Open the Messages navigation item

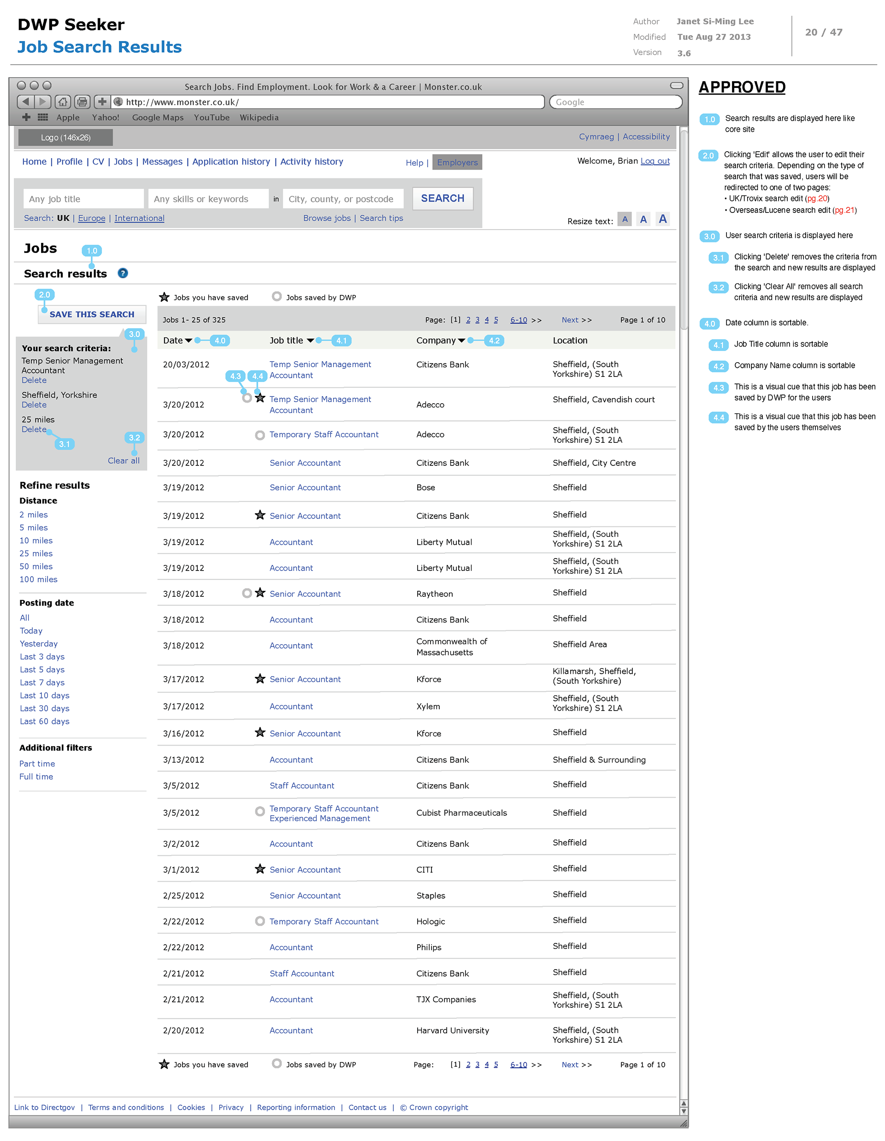162,162
